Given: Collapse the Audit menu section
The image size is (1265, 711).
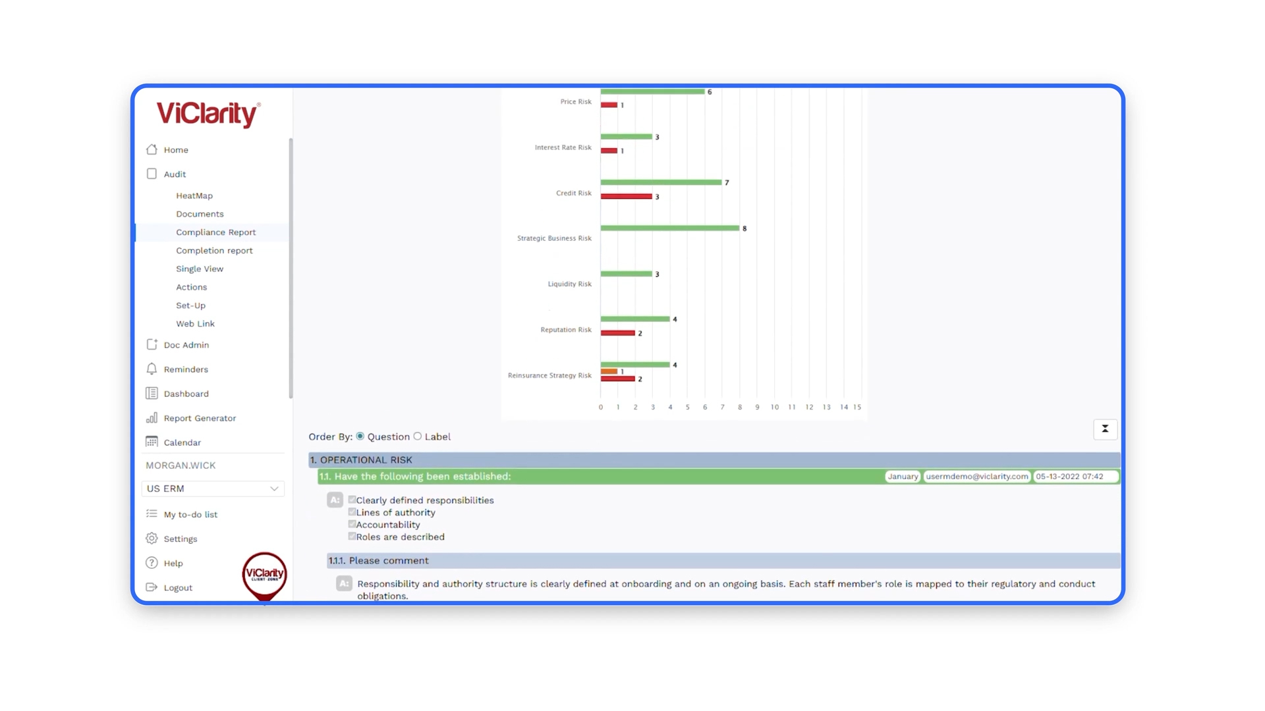Looking at the screenshot, I should [175, 174].
